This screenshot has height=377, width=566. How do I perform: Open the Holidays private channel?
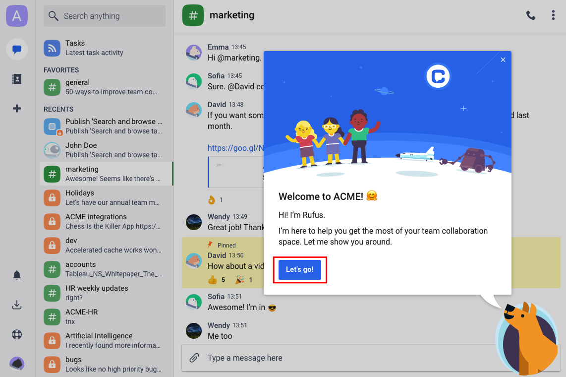[107, 197]
